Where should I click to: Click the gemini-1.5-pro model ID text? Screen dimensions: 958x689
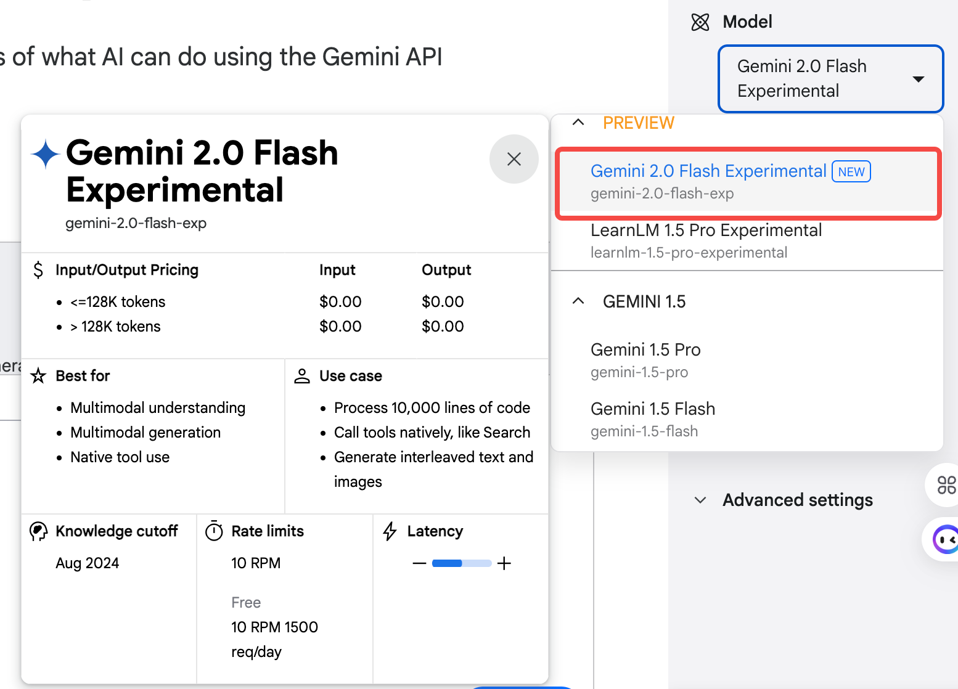(x=639, y=372)
